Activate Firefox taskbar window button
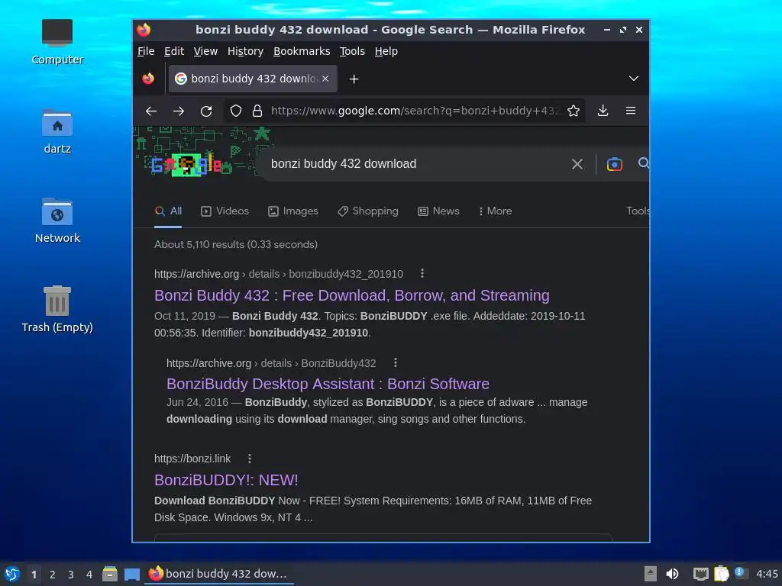The height and width of the screenshot is (586, 782). (219, 574)
